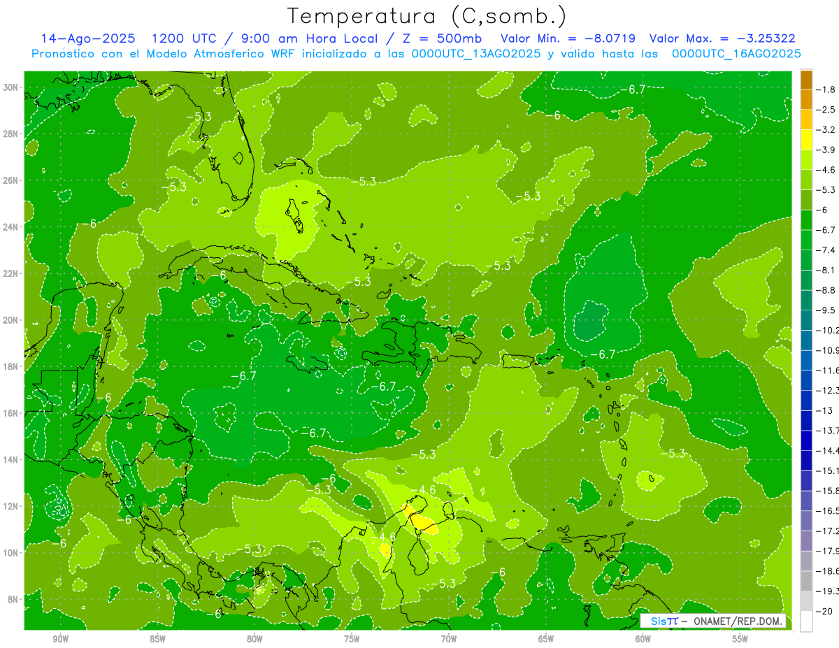Click longitude axis label "55W"
Image resolution: width=839 pixels, height=648 pixels.
click(x=740, y=639)
